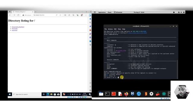Launch Maltego from the Kali dock

pyautogui.click(x=132, y=94)
